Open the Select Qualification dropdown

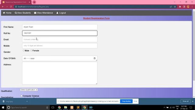(29, 90)
